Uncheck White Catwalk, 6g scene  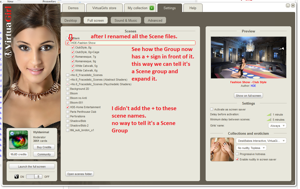73,70
